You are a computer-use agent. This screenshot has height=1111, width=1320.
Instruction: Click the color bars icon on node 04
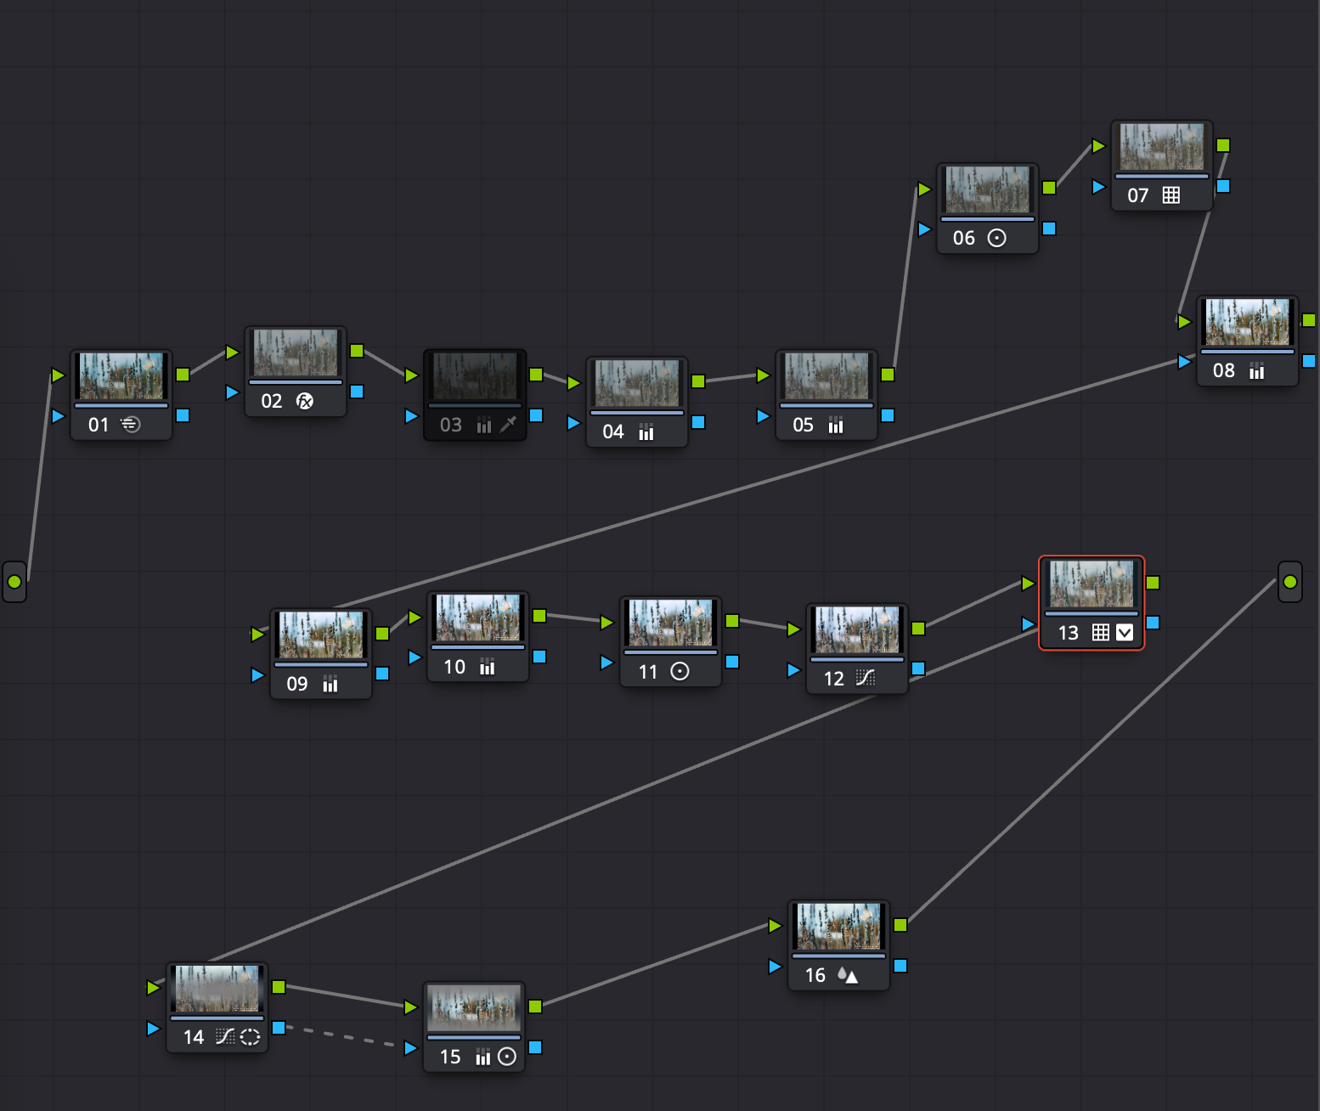pos(646,432)
